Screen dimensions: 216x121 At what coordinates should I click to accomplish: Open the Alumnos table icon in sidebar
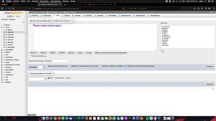click(6, 32)
